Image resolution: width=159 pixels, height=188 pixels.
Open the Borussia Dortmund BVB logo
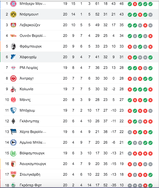click(13, 14)
